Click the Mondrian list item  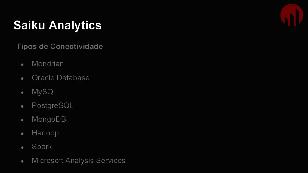coord(48,64)
